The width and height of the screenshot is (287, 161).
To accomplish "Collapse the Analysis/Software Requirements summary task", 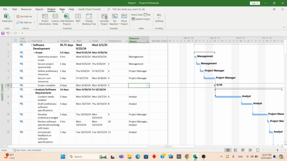I will tap(34, 89).
